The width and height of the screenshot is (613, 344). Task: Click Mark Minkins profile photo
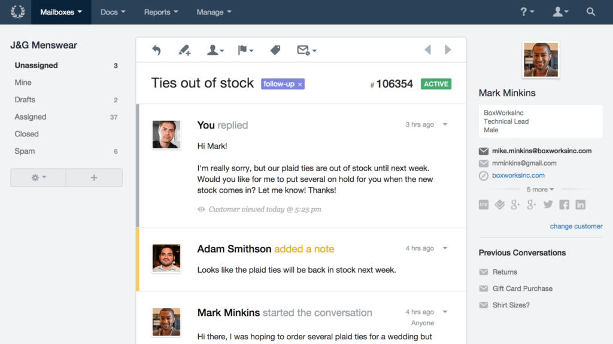click(x=541, y=60)
